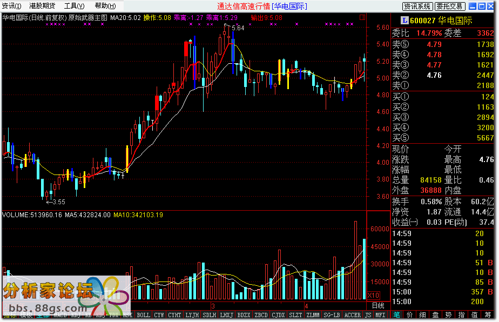Select the CYW indicator tab
Screen dimensions: 499x322
pyautogui.click(x=159, y=315)
